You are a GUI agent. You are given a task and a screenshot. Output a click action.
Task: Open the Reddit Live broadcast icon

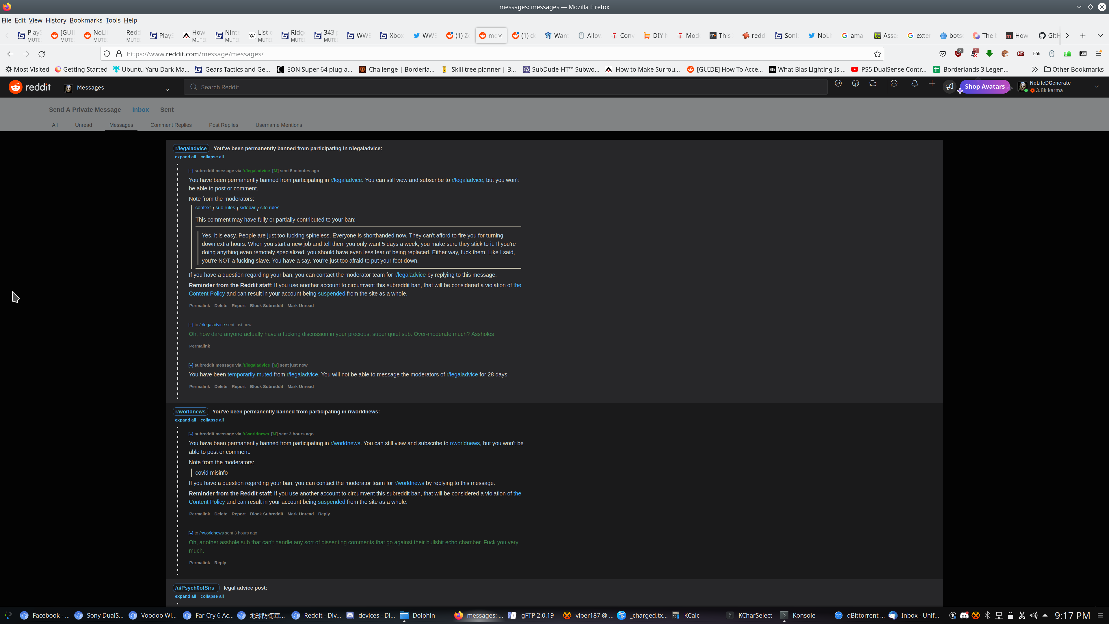coord(873,83)
